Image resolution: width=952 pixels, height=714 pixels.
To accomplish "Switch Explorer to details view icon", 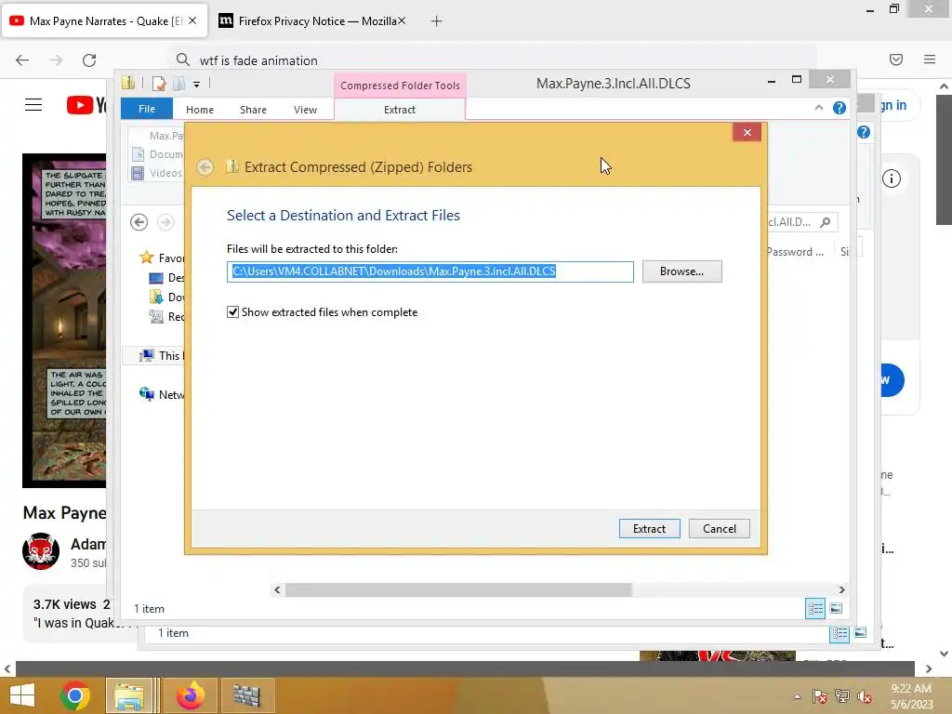I will click(x=814, y=608).
